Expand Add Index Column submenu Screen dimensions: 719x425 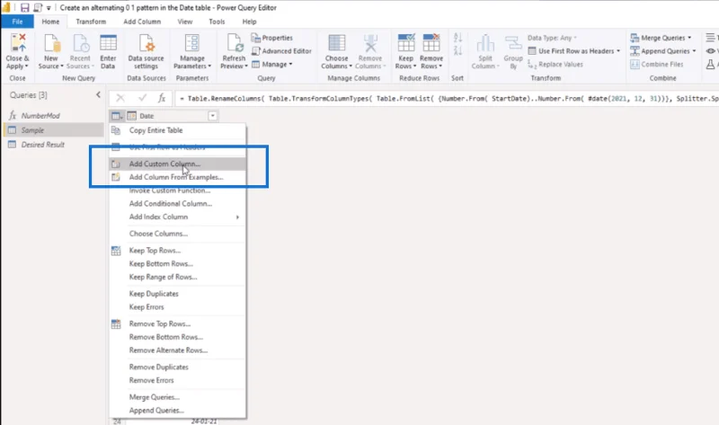click(x=237, y=217)
